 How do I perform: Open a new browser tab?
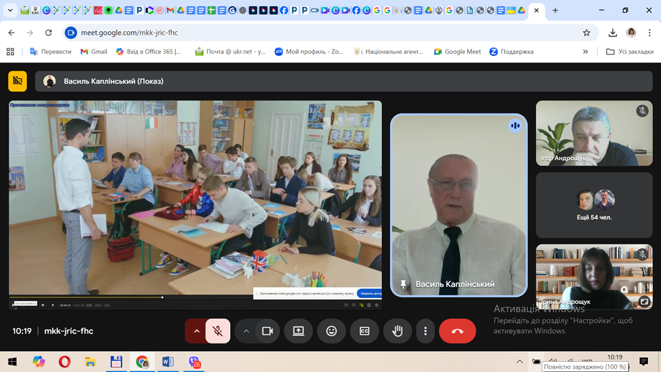(555, 11)
